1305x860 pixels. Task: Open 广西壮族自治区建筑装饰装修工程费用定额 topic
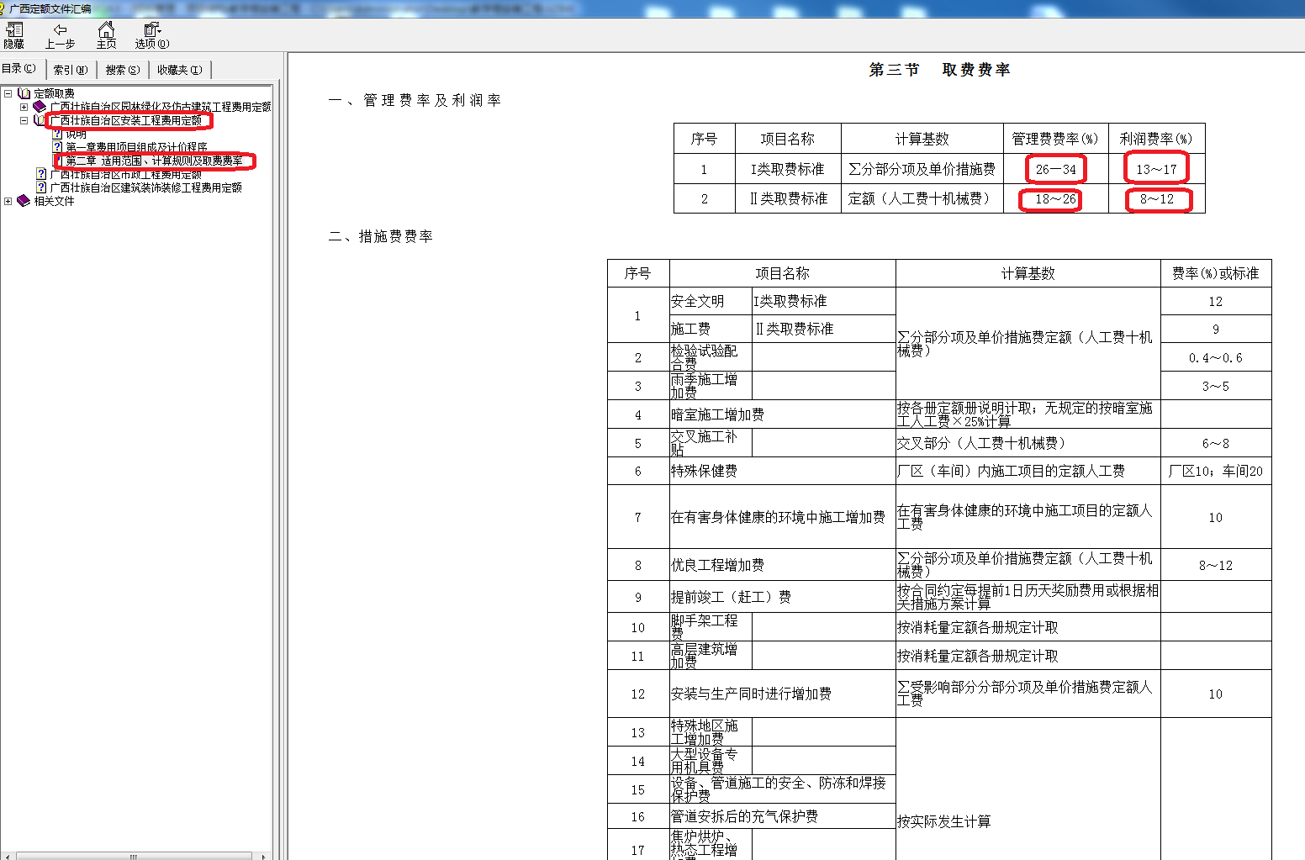(146, 187)
